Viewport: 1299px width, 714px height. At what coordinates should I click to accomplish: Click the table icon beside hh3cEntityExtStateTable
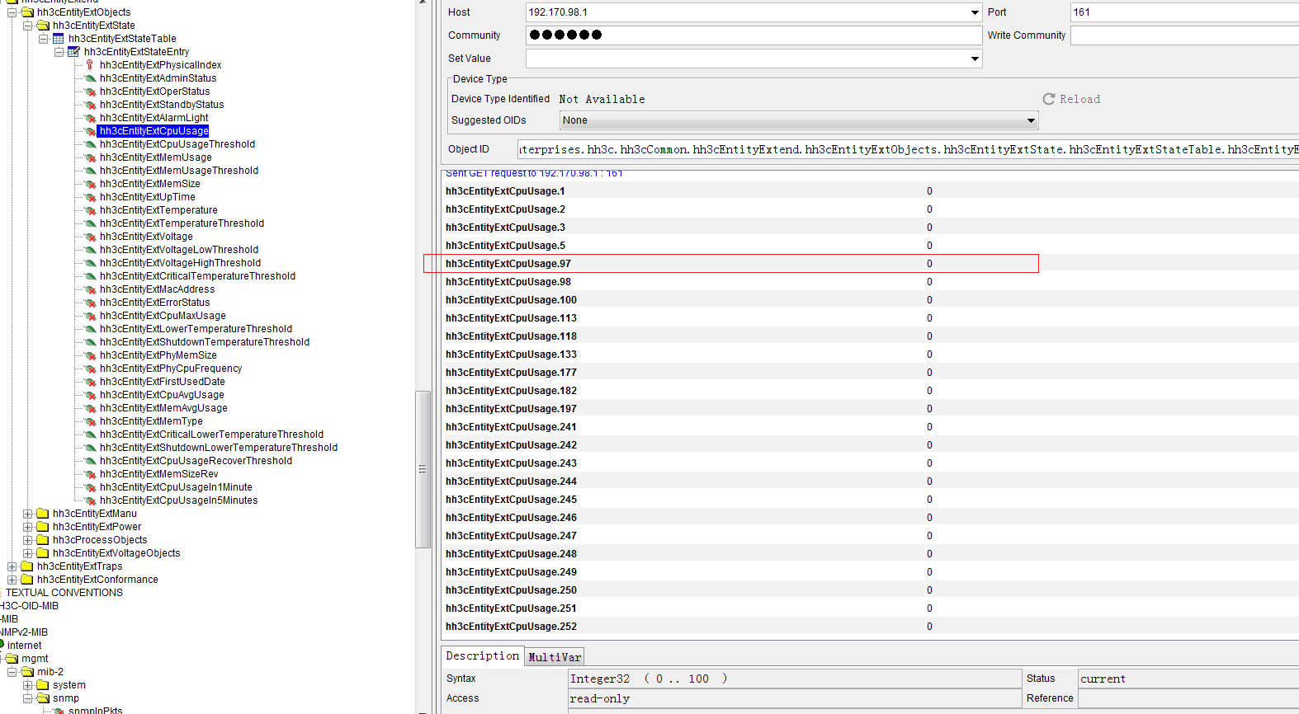point(59,39)
